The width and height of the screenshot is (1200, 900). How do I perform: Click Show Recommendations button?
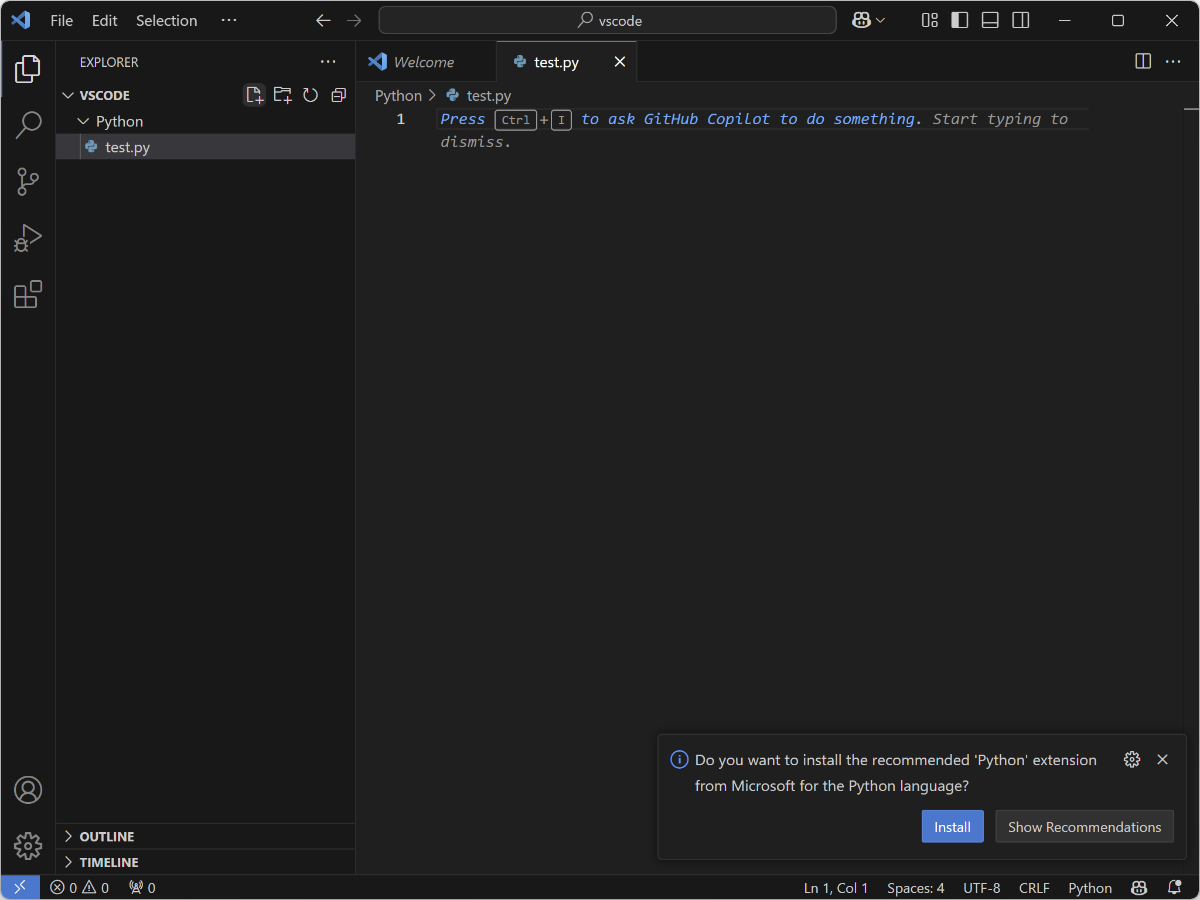tap(1084, 827)
